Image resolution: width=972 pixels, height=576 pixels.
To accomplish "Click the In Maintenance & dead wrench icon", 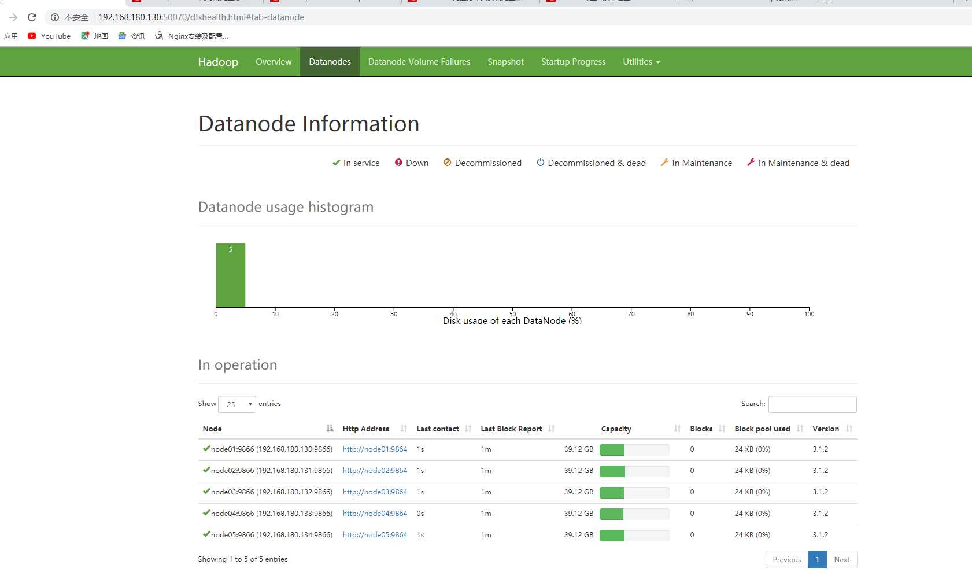I will pos(751,163).
